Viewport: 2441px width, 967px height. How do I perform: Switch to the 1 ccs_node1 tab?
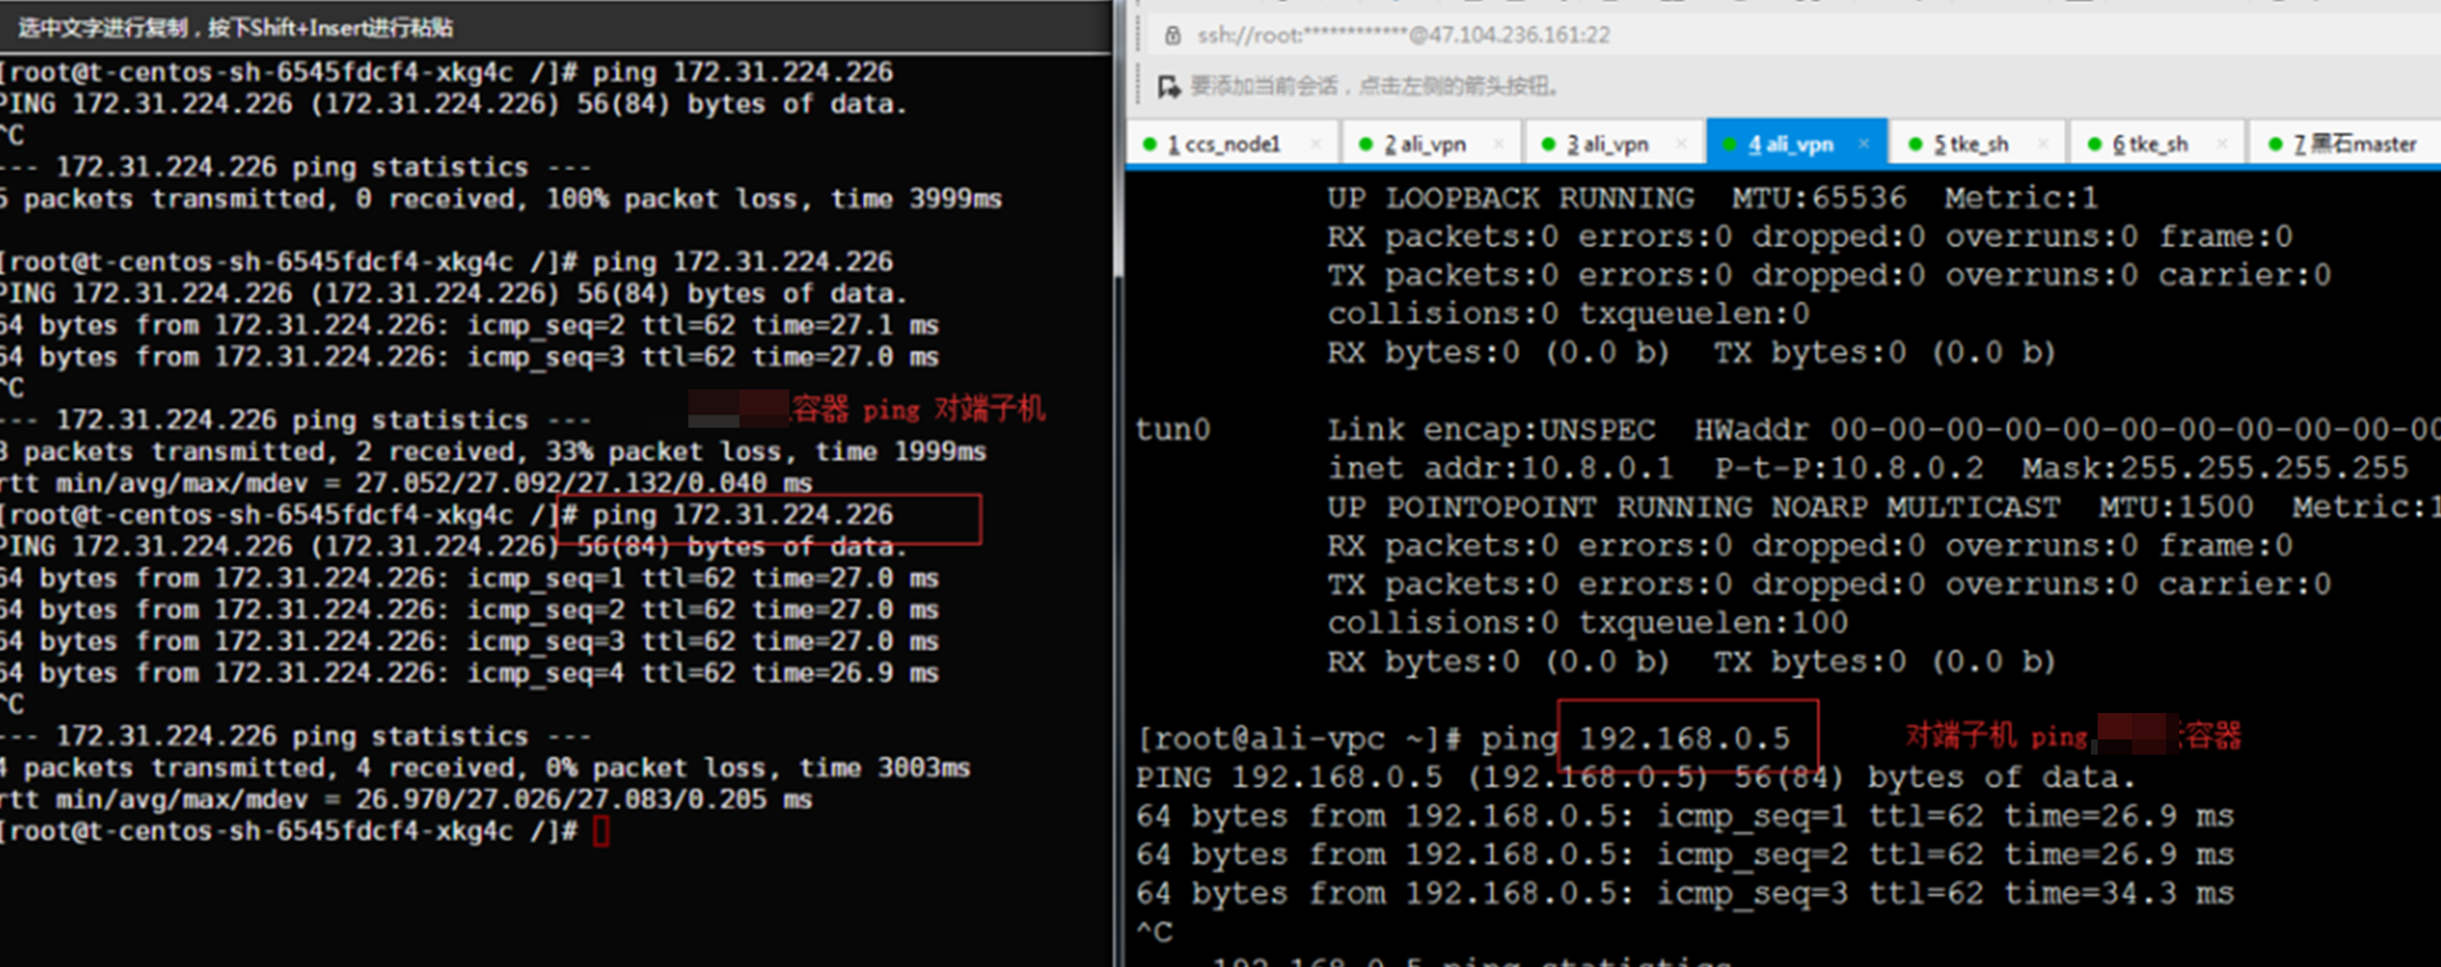tap(1223, 144)
